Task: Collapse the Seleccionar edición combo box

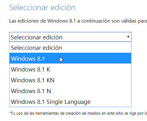Action: (70, 37)
